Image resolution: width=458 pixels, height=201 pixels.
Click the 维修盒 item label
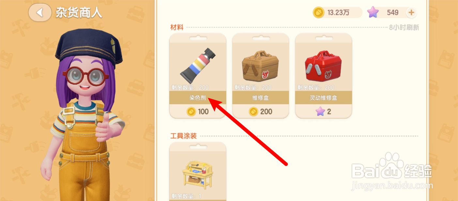coord(260,98)
